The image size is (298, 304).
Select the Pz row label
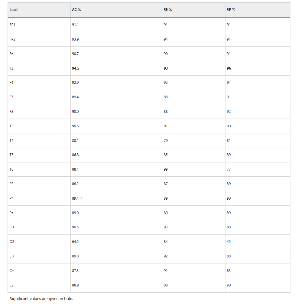[11, 213]
